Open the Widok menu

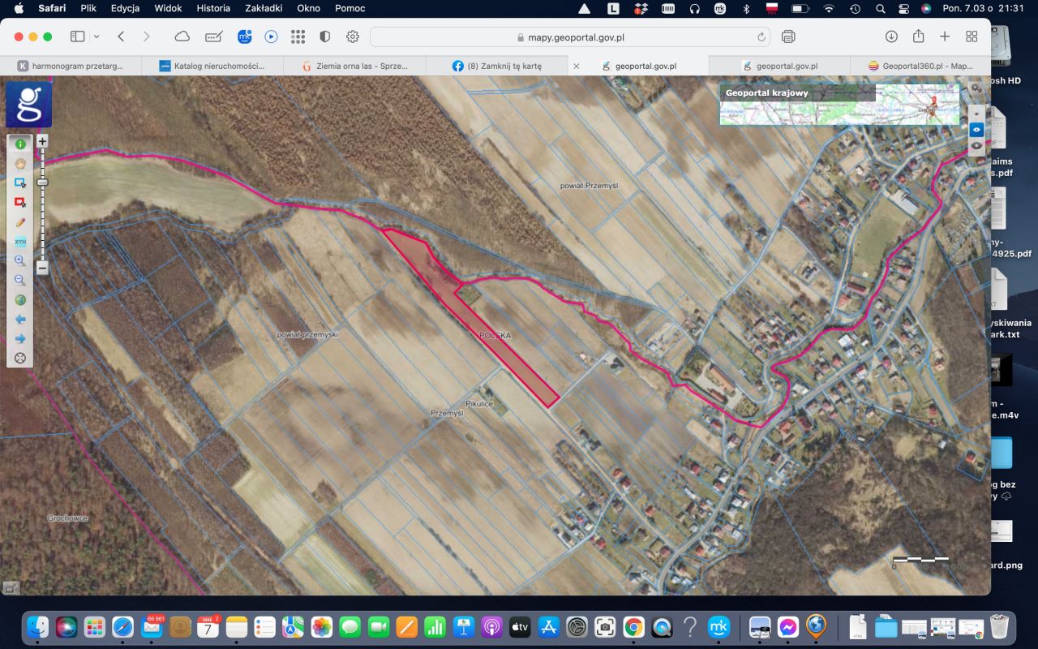pos(168,8)
